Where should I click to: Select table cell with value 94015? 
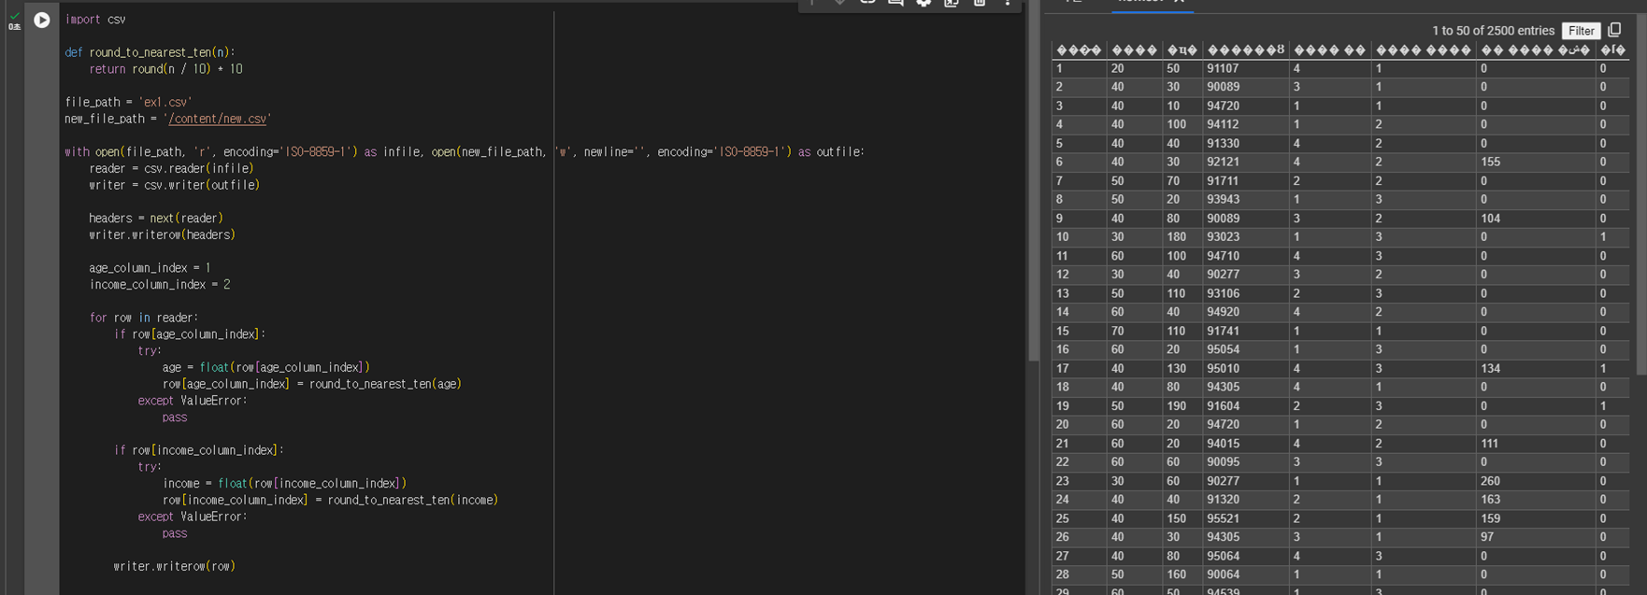(1246, 444)
